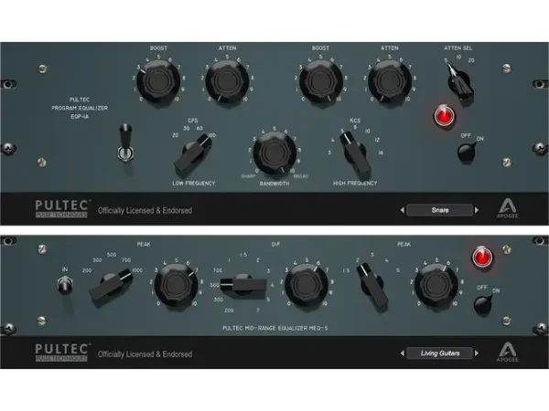549x411 pixels.
Task: Click 'Officially Licensed & Endorsed' on EQP-1A
Action: tap(145, 210)
